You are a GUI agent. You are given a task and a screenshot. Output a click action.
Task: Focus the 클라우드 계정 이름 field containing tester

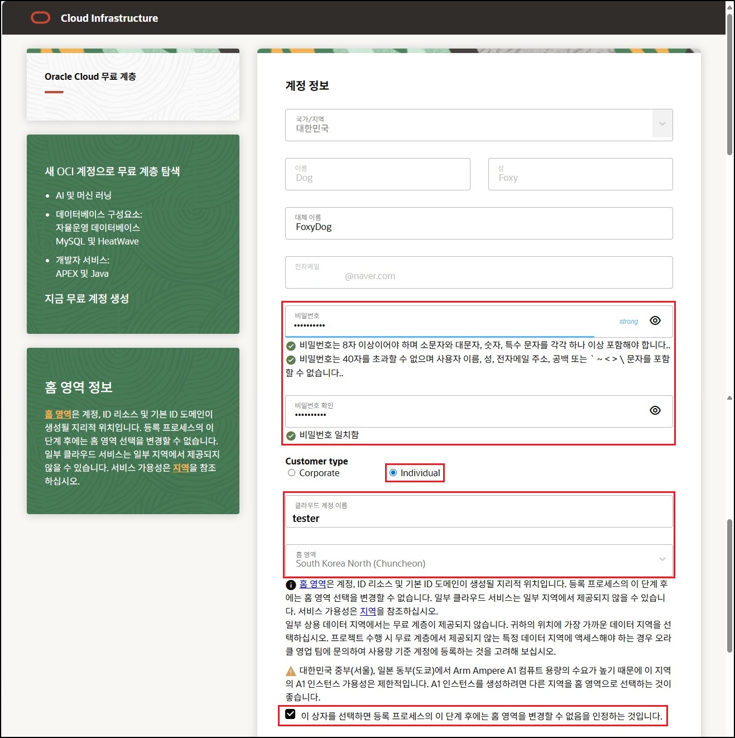pos(479,512)
